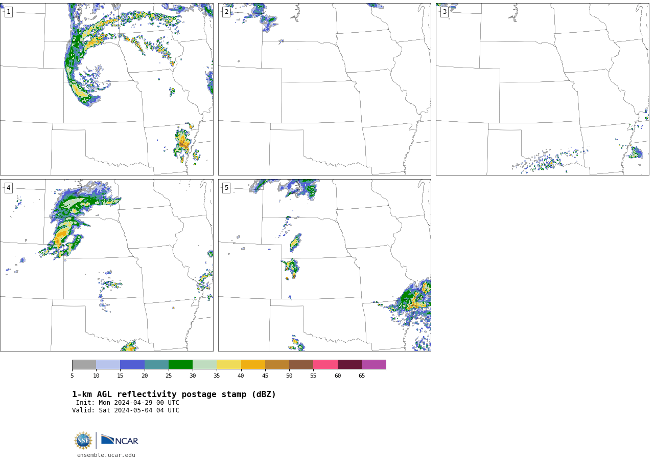This screenshot has width=654, height=461.
Task: Click the dark green 25-30 dBZ swatch
Action: pos(180,365)
